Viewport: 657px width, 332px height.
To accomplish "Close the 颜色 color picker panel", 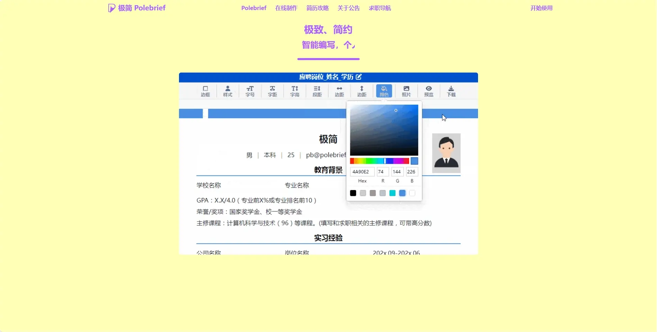I will [384, 91].
